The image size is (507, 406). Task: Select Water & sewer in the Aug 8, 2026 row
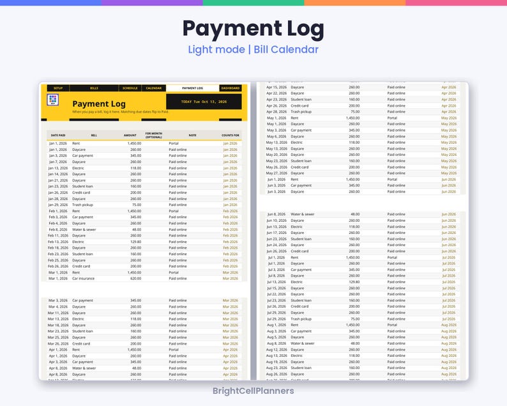click(x=303, y=344)
